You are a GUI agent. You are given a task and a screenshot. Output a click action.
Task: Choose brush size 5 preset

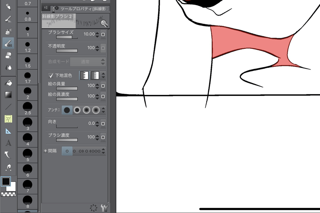click(x=28, y=155)
